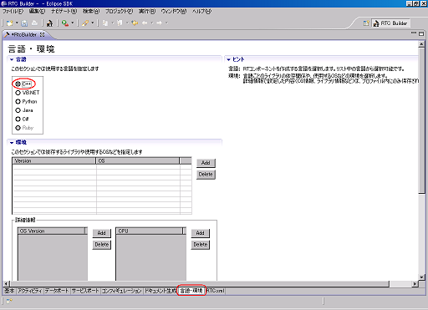
Task: Click the OS Version column header
Action: [52, 231]
